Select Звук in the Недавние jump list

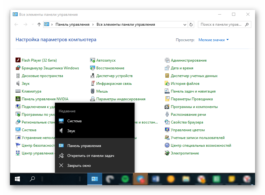[x=95, y=131]
